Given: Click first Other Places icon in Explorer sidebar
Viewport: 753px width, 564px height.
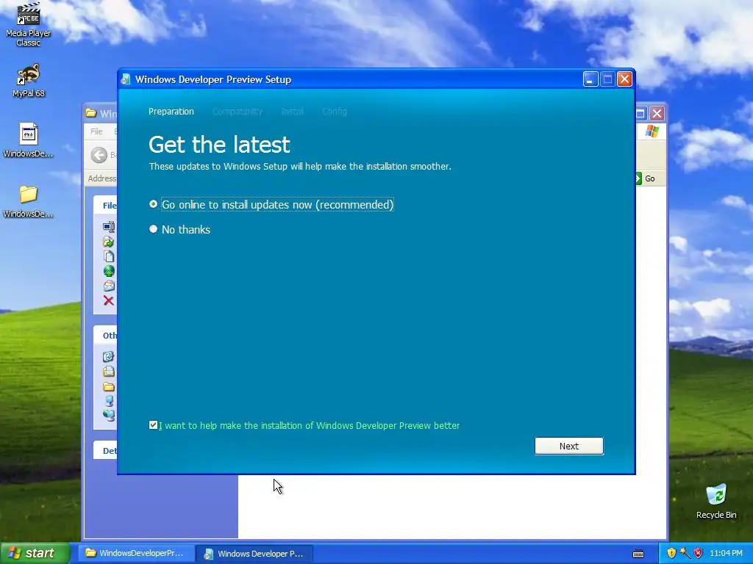Looking at the screenshot, I should tap(109, 356).
